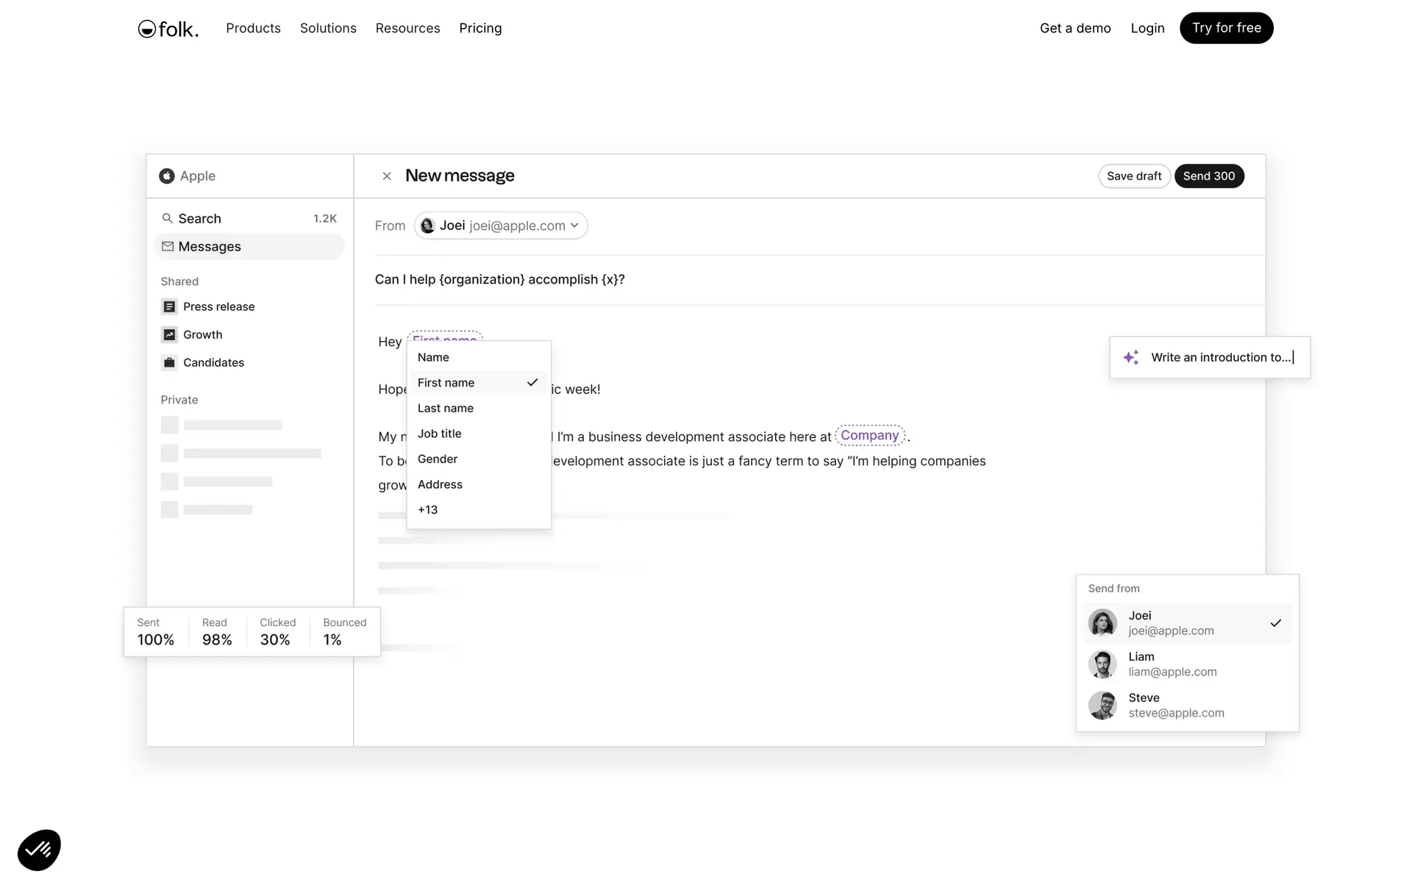Select Last name from variable menu
The height and width of the screenshot is (882, 1412).
tap(446, 409)
